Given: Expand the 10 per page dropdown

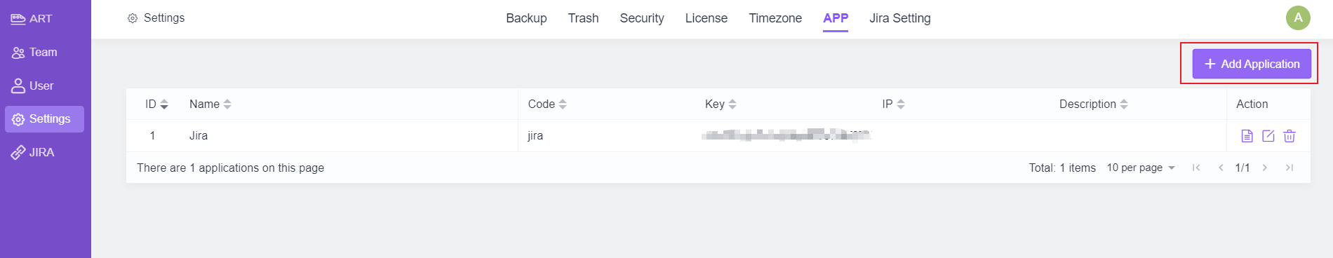Looking at the screenshot, I should click(1141, 168).
